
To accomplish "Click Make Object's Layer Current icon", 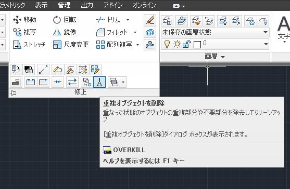I will point(182,21).
